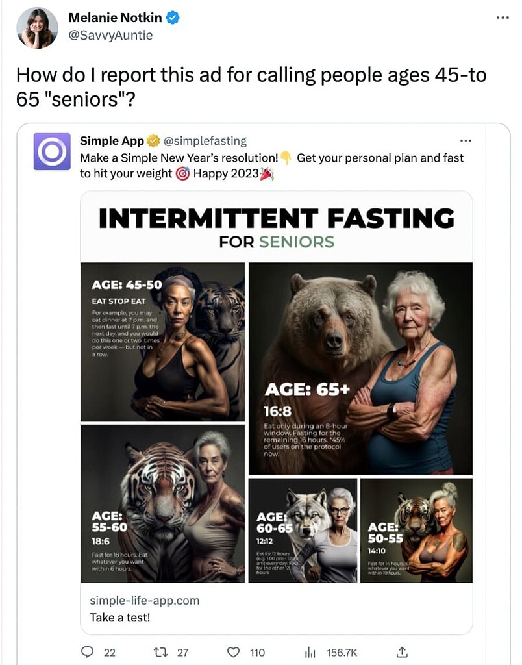Click the share upload icon
The width and height of the screenshot is (522, 665).
tap(403, 652)
